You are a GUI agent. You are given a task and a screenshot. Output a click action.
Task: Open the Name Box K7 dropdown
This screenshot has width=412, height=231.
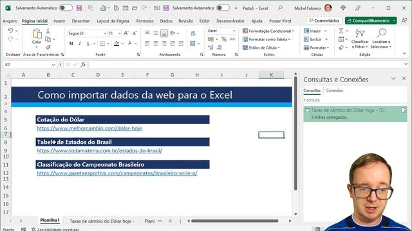coord(53,64)
